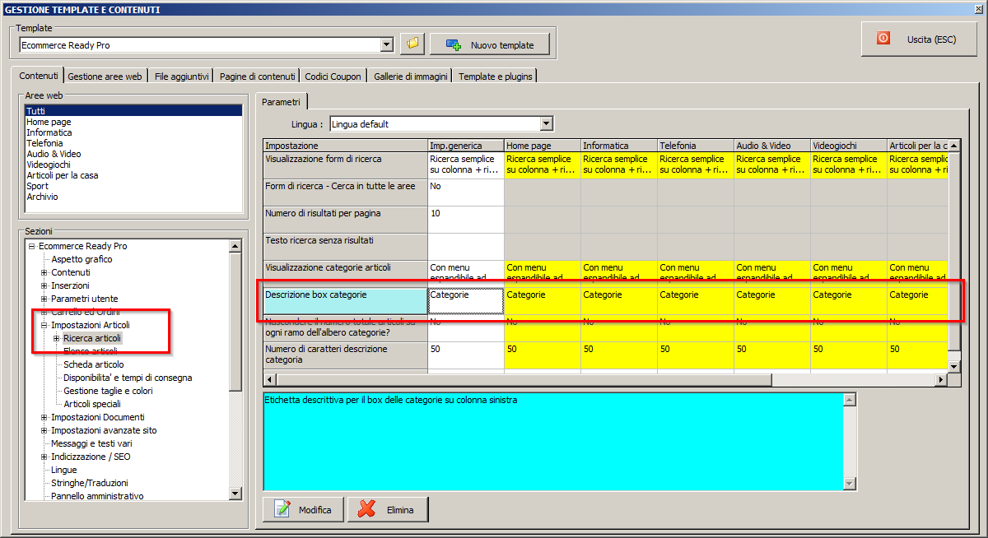Open the Template e plugins tab
This screenshot has height=538, width=988.
496,77
